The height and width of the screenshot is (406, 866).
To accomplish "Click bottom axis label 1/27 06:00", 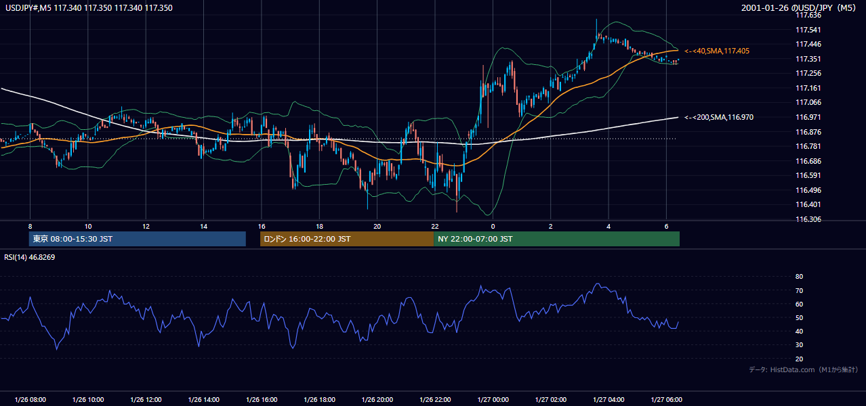I will point(666,400).
